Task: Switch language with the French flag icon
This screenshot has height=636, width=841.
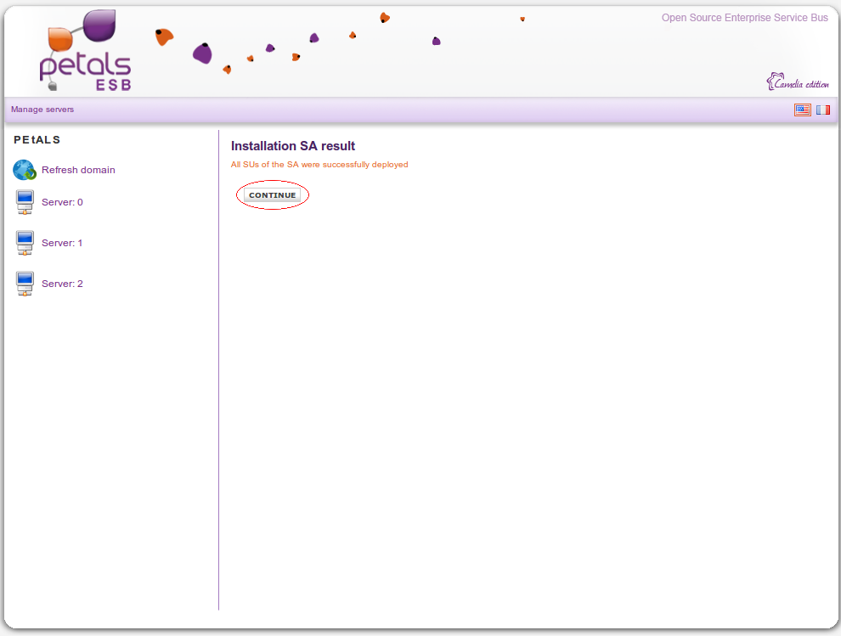Action: pos(823,110)
